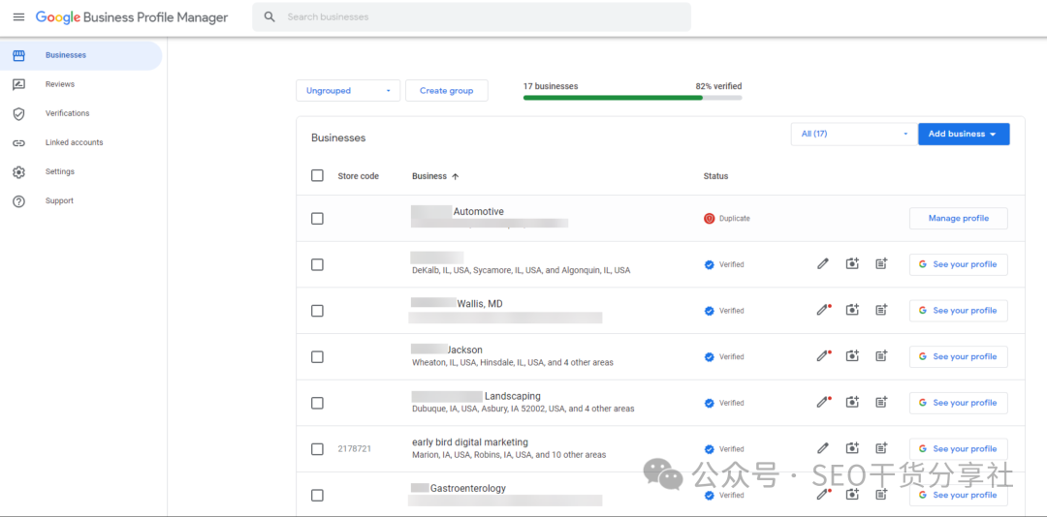This screenshot has height=517, width=1047.
Task: Open the All (17) filter dropdown
Action: click(853, 134)
